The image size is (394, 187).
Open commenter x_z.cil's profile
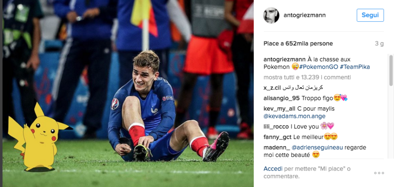(x=273, y=88)
